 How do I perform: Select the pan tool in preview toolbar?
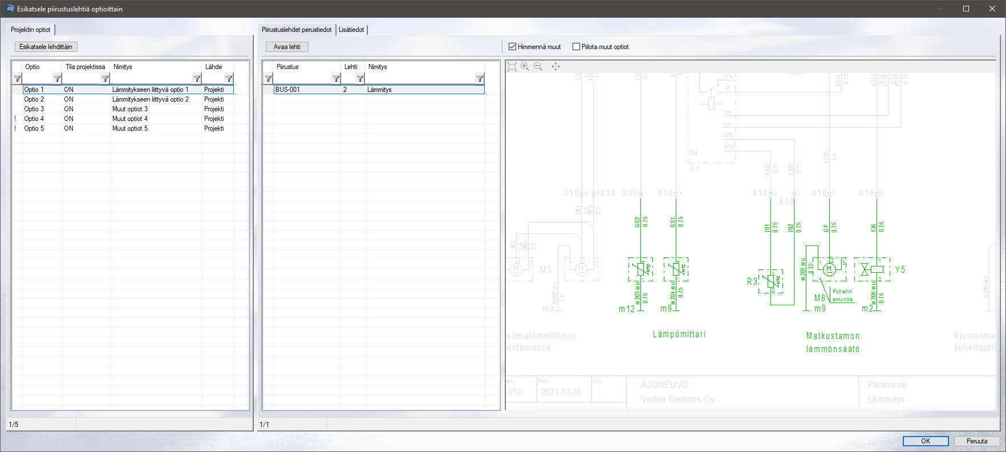pos(555,67)
